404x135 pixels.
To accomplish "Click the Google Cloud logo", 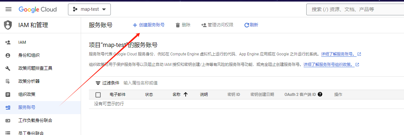I will pyautogui.click(x=38, y=9).
